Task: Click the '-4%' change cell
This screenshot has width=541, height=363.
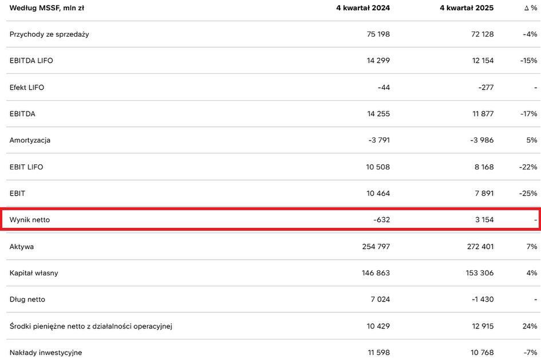Action: click(530, 34)
